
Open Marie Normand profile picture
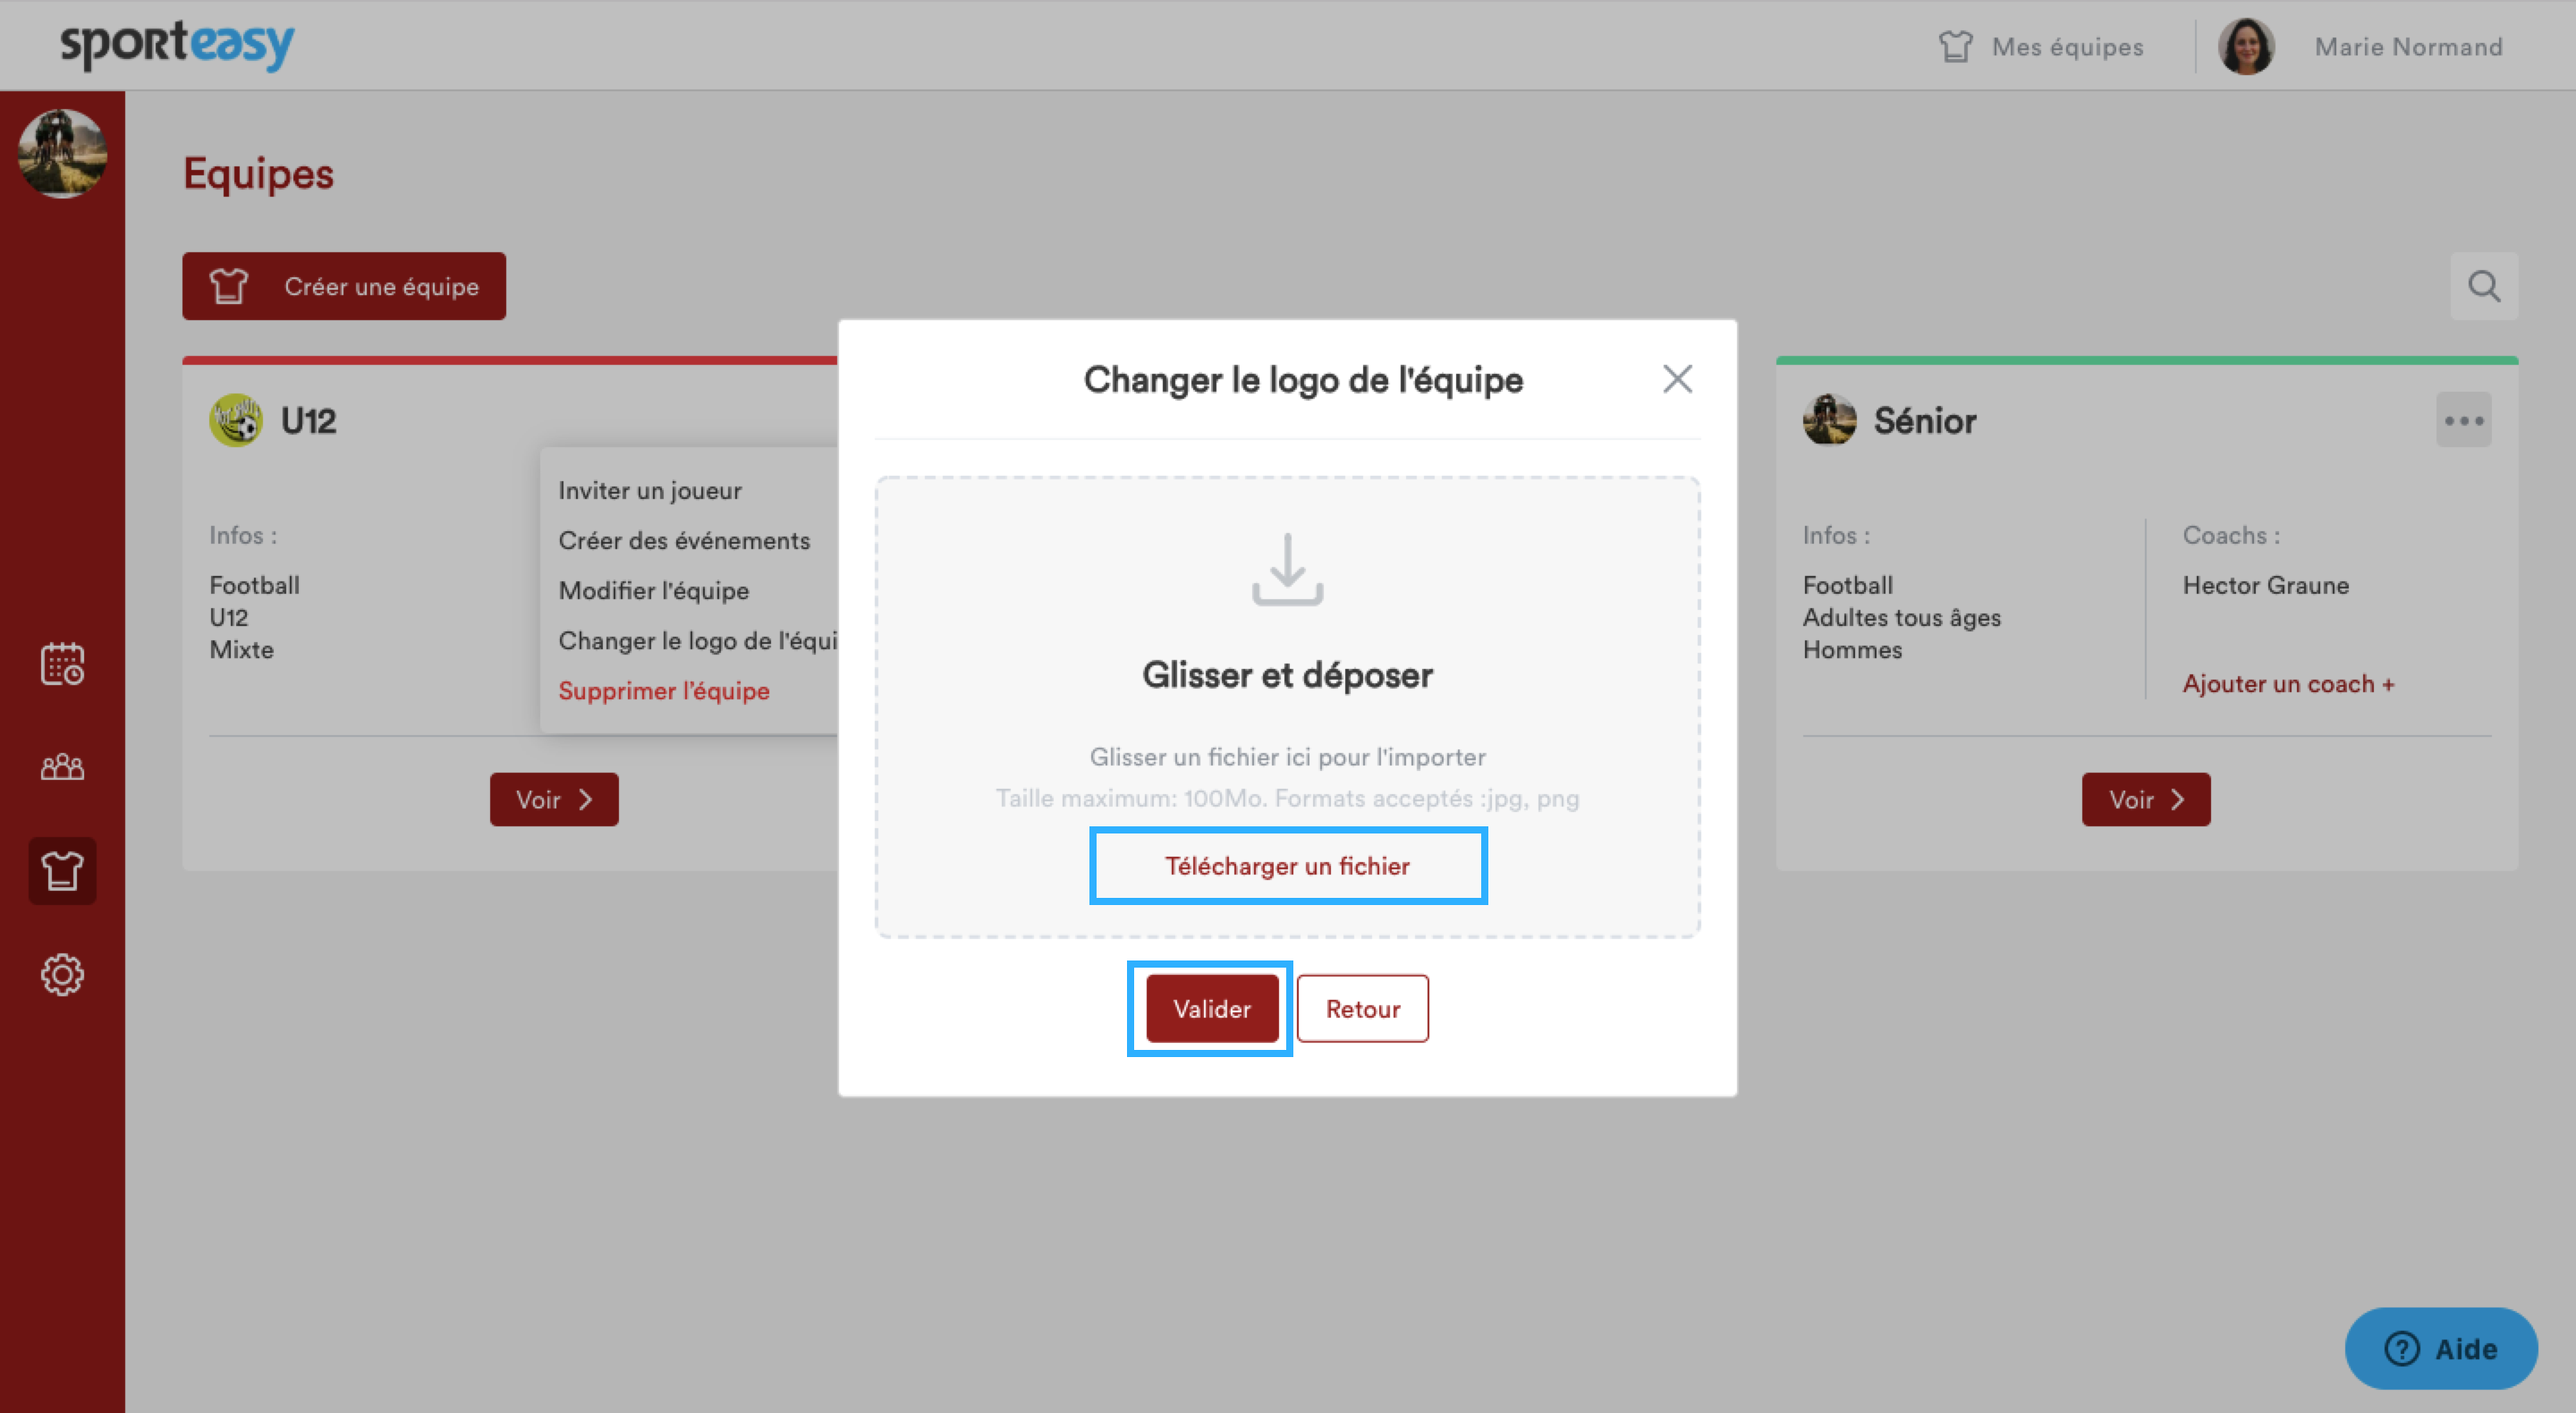click(x=2246, y=46)
